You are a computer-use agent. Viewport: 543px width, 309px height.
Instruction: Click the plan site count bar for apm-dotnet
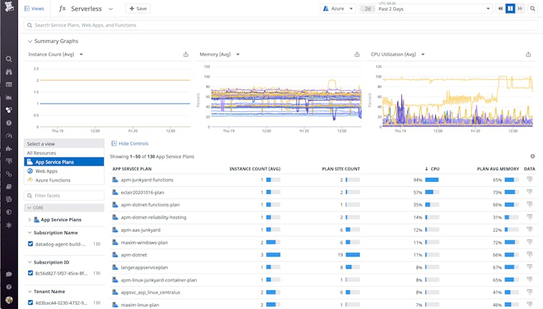(353, 255)
